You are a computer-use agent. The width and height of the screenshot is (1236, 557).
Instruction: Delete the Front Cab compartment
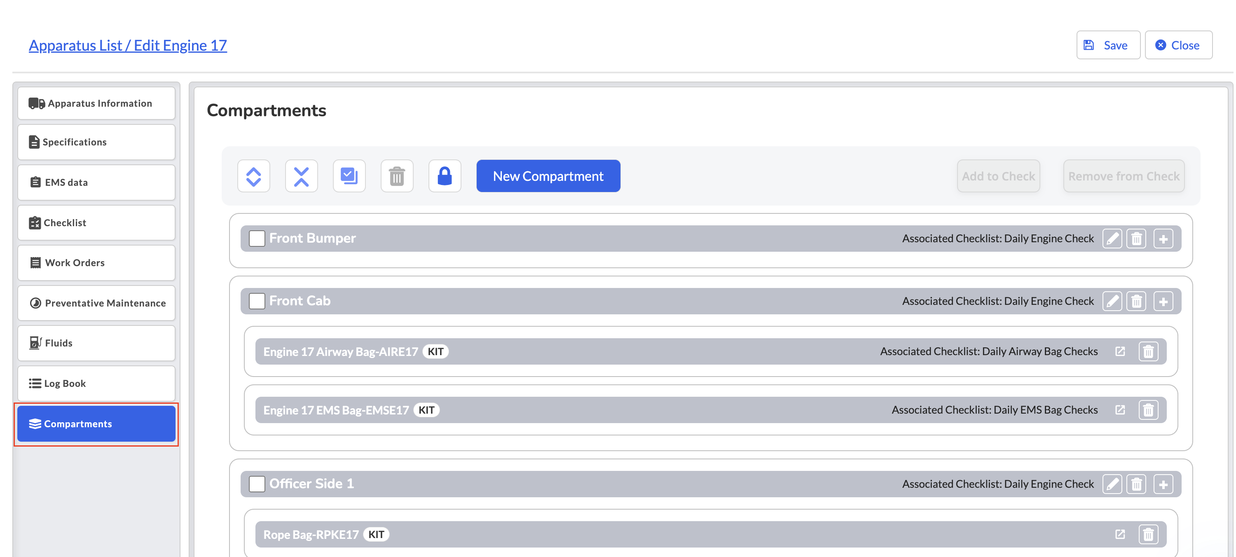(x=1136, y=301)
